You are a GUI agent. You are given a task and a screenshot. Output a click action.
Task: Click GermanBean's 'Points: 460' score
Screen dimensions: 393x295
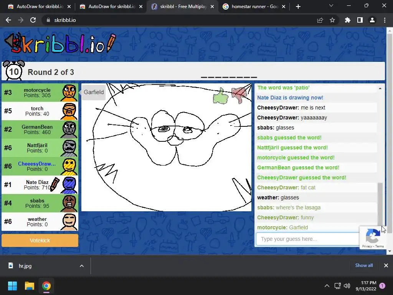tap(37, 132)
